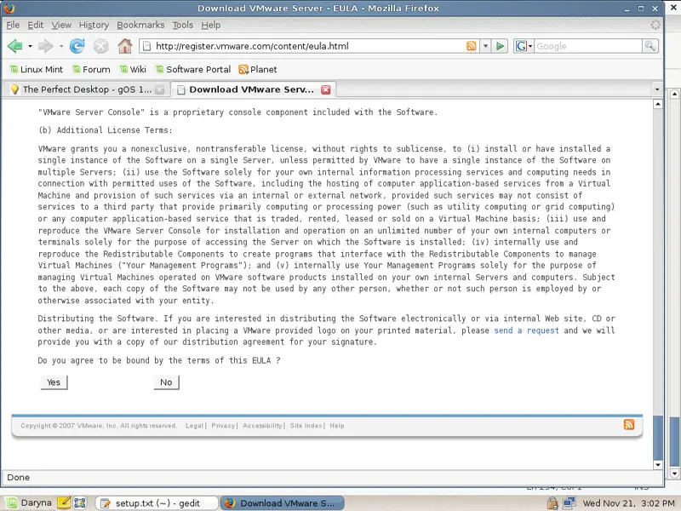The image size is (681, 511).
Task: Click the Firefox icon in title bar
Action: coord(9,9)
